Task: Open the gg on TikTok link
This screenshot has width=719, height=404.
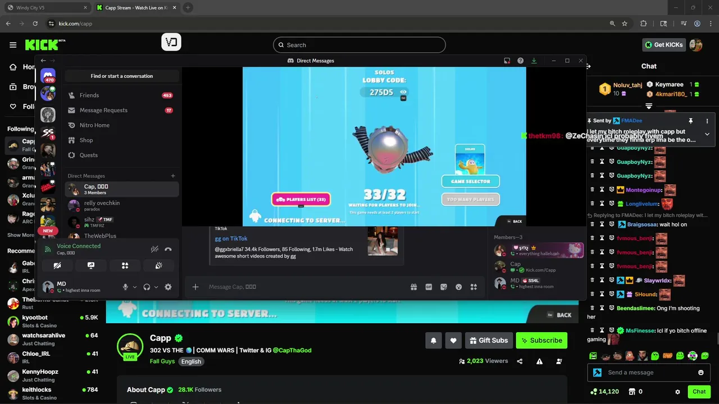Action: tap(231, 238)
